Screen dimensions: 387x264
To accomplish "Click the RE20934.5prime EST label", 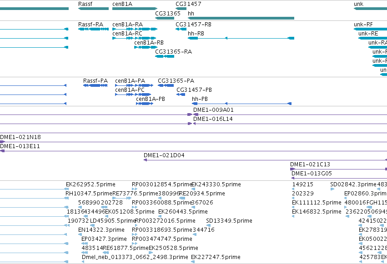I will pos(202,194).
